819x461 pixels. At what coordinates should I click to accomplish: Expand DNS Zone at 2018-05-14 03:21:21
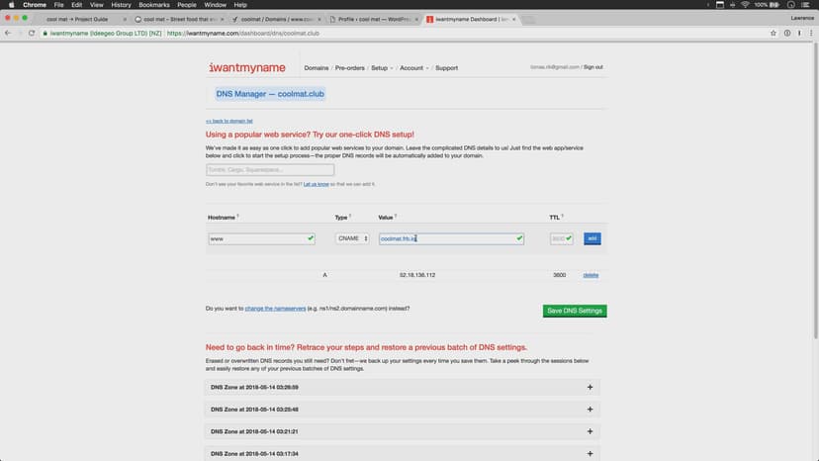point(590,431)
